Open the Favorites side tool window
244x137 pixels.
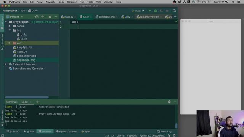[2, 118]
